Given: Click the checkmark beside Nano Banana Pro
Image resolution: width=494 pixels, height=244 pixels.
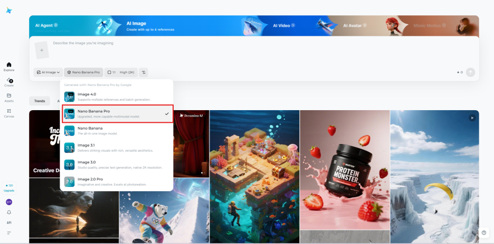Looking at the screenshot, I should coord(167,114).
